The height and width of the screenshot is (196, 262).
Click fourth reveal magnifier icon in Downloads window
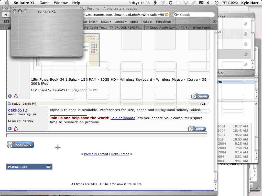tap(245, 54)
